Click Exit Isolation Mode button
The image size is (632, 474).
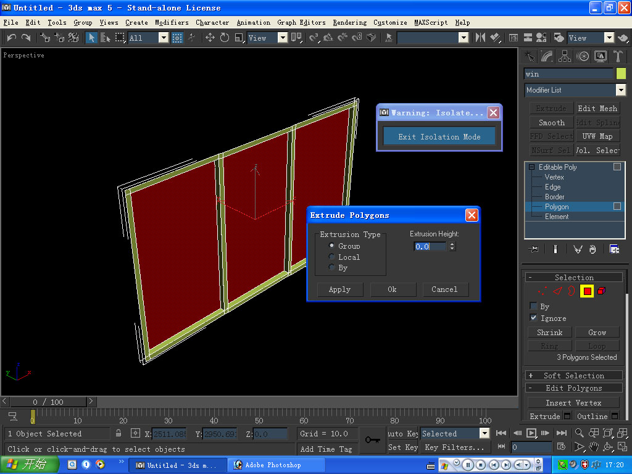[x=439, y=136]
